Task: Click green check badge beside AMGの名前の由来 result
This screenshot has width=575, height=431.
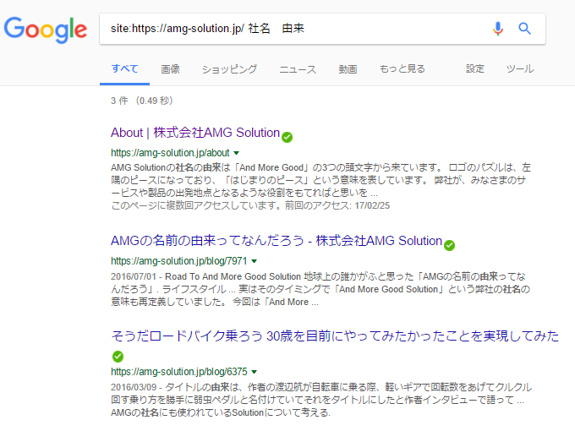Action: click(x=449, y=245)
